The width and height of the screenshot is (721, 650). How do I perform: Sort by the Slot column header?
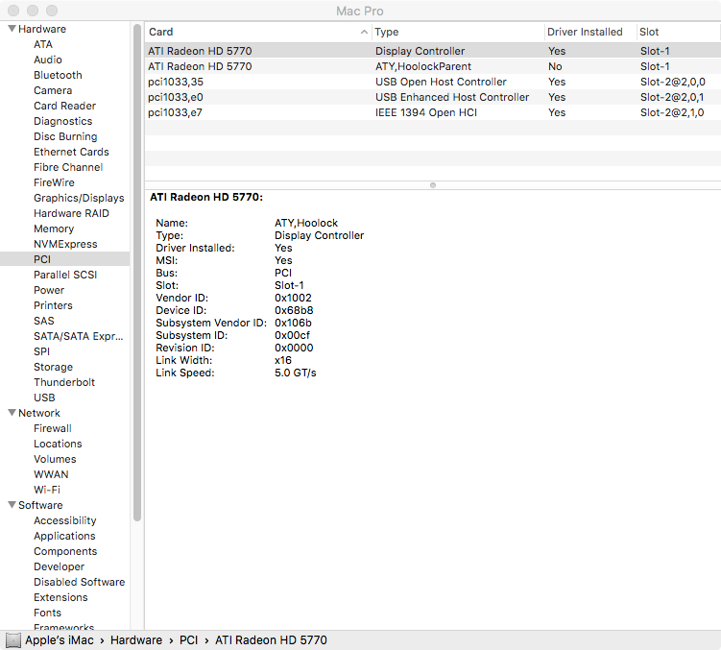tap(678, 32)
